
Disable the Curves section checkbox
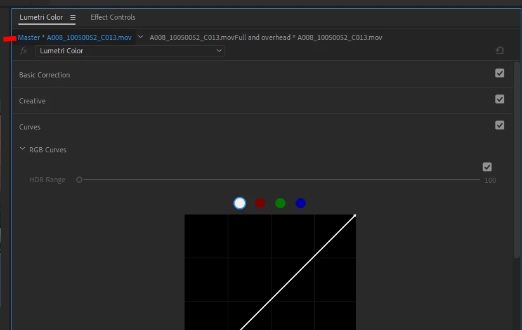(499, 125)
